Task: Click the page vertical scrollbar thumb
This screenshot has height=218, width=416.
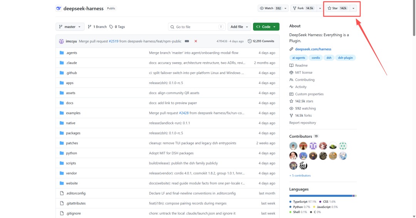Action: [x=414, y=18]
